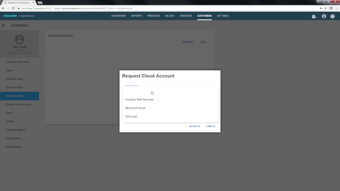
Task: Click the browser address bar URL
Action: [x=93, y=8]
